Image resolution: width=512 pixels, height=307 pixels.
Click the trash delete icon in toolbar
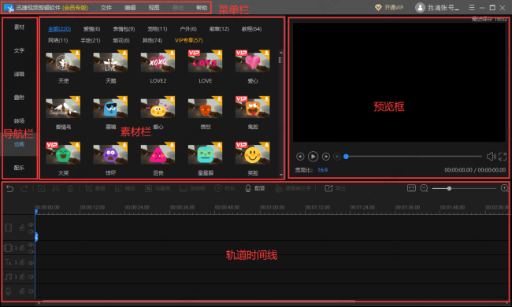70,188
